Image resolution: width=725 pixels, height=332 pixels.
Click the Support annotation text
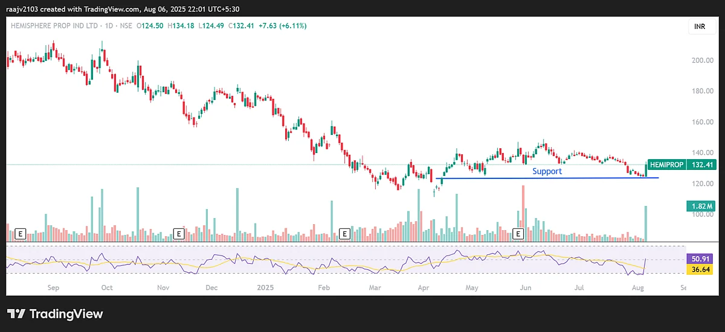coord(547,171)
